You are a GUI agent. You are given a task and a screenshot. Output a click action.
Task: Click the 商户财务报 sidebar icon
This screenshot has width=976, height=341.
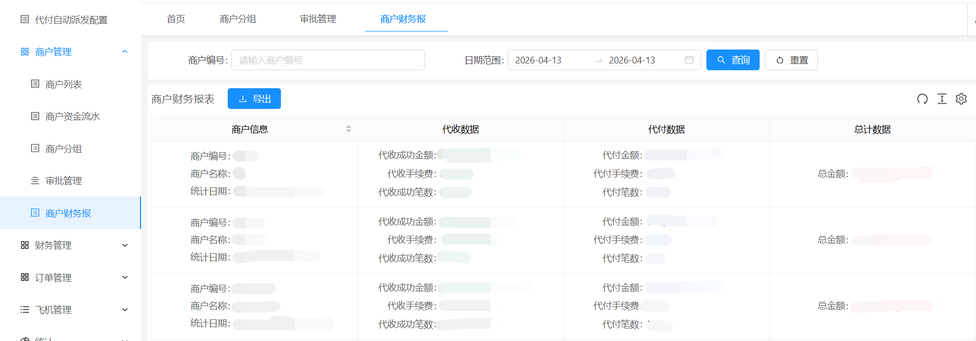35,213
